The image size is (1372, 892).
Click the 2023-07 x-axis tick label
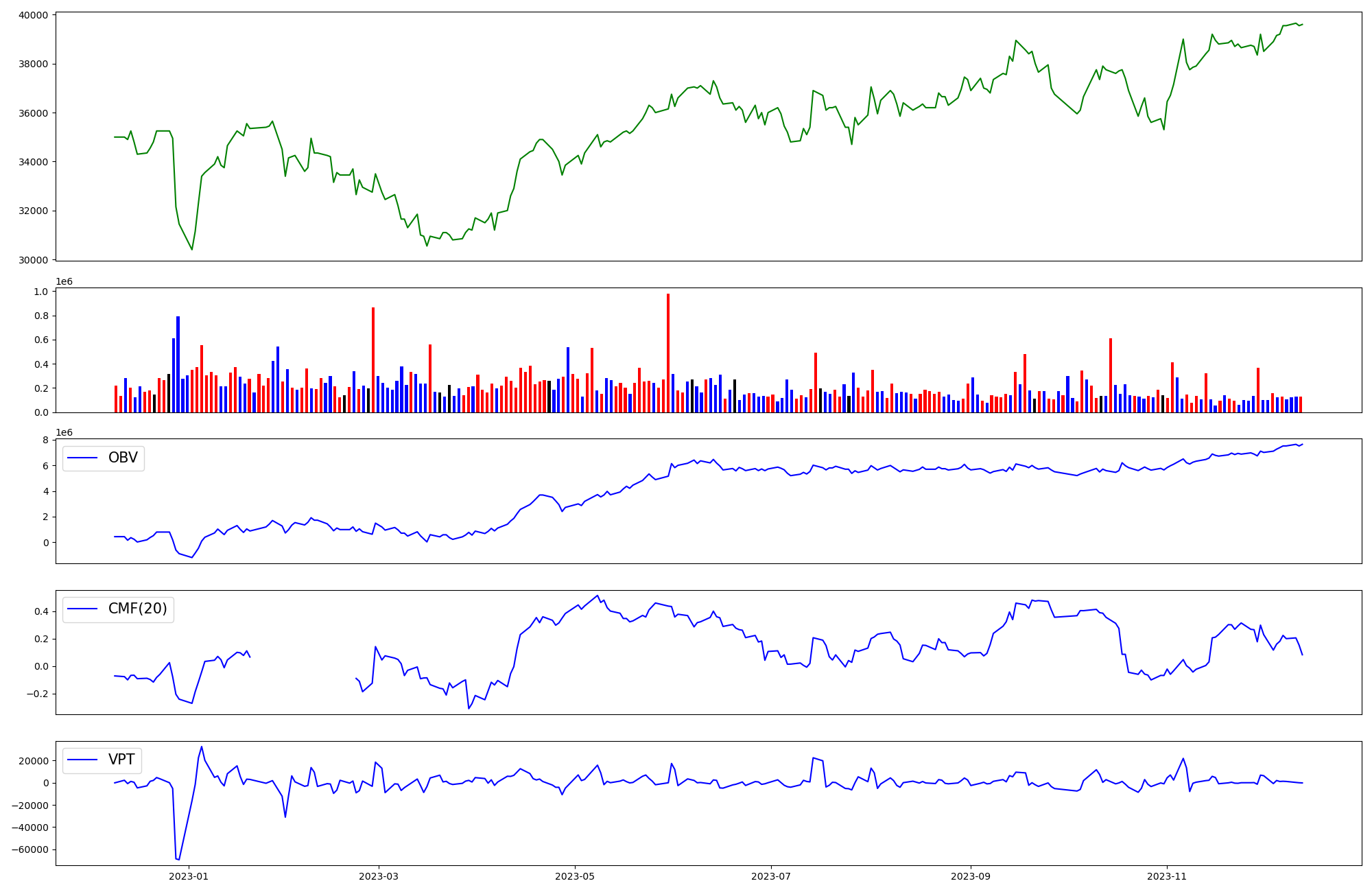point(771,876)
